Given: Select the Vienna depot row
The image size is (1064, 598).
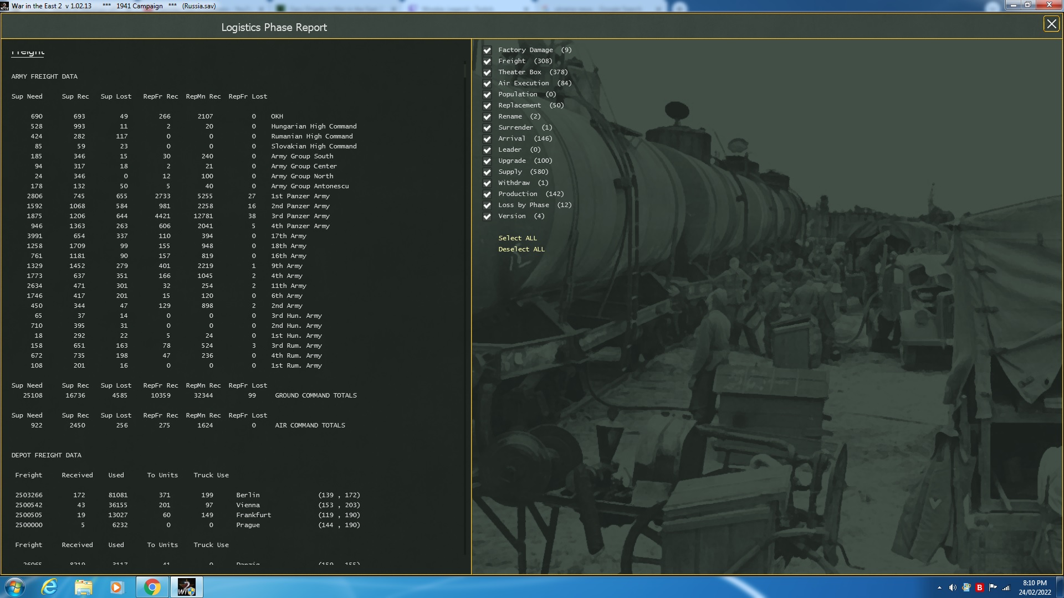Looking at the screenshot, I should click(x=188, y=505).
